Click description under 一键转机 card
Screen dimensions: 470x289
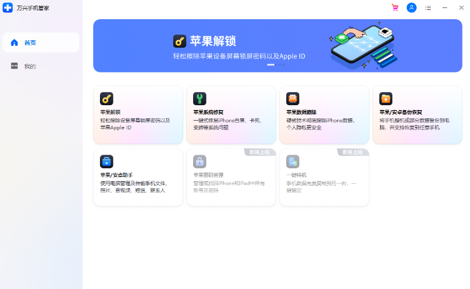pyautogui.click(x=322, y=187)
